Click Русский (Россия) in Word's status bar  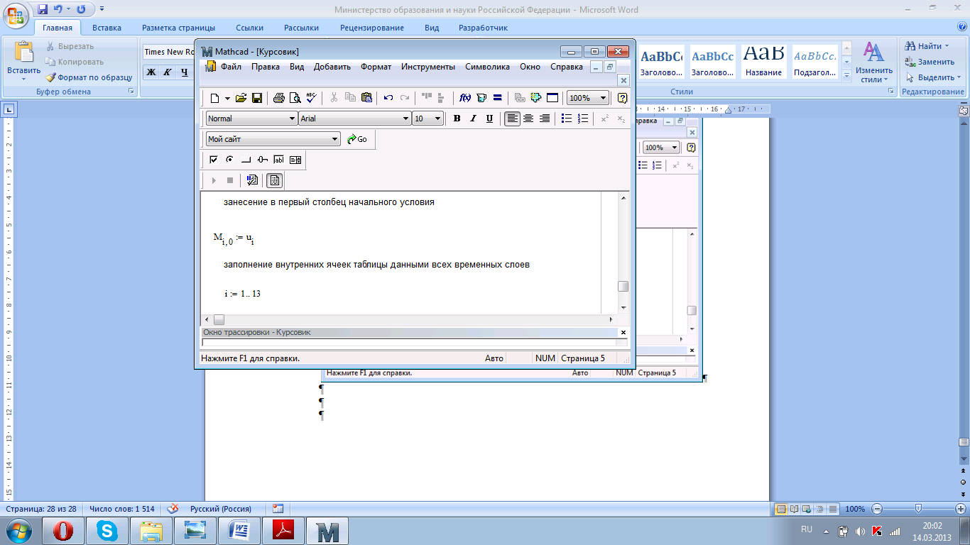pyautogui.click(x=221, y=509)
